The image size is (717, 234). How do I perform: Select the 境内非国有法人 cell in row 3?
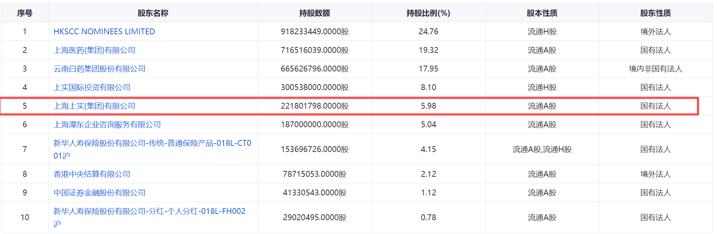pyautogui.click(x=655, y=69)
